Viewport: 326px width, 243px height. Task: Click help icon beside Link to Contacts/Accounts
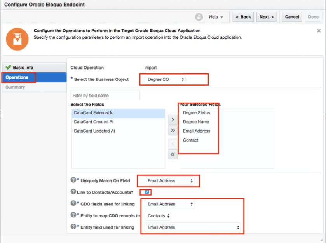[x=73, y=192]
